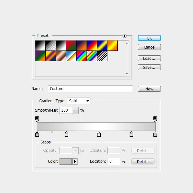
Task: Click the New gradient button
Action: (x=149, y=89)
